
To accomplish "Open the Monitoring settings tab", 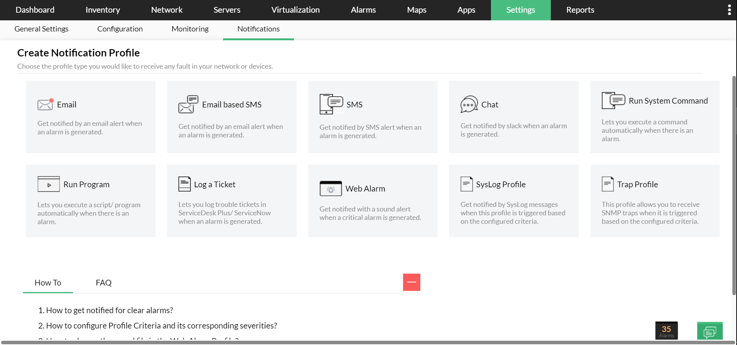I will point(190,29).
